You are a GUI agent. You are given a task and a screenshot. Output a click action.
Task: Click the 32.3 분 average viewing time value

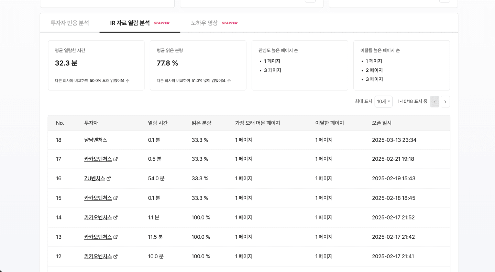click(x=66, y=63)
